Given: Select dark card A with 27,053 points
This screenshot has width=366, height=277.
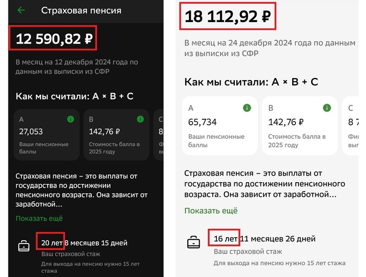Looking at the screenshot, I should 47,134.
